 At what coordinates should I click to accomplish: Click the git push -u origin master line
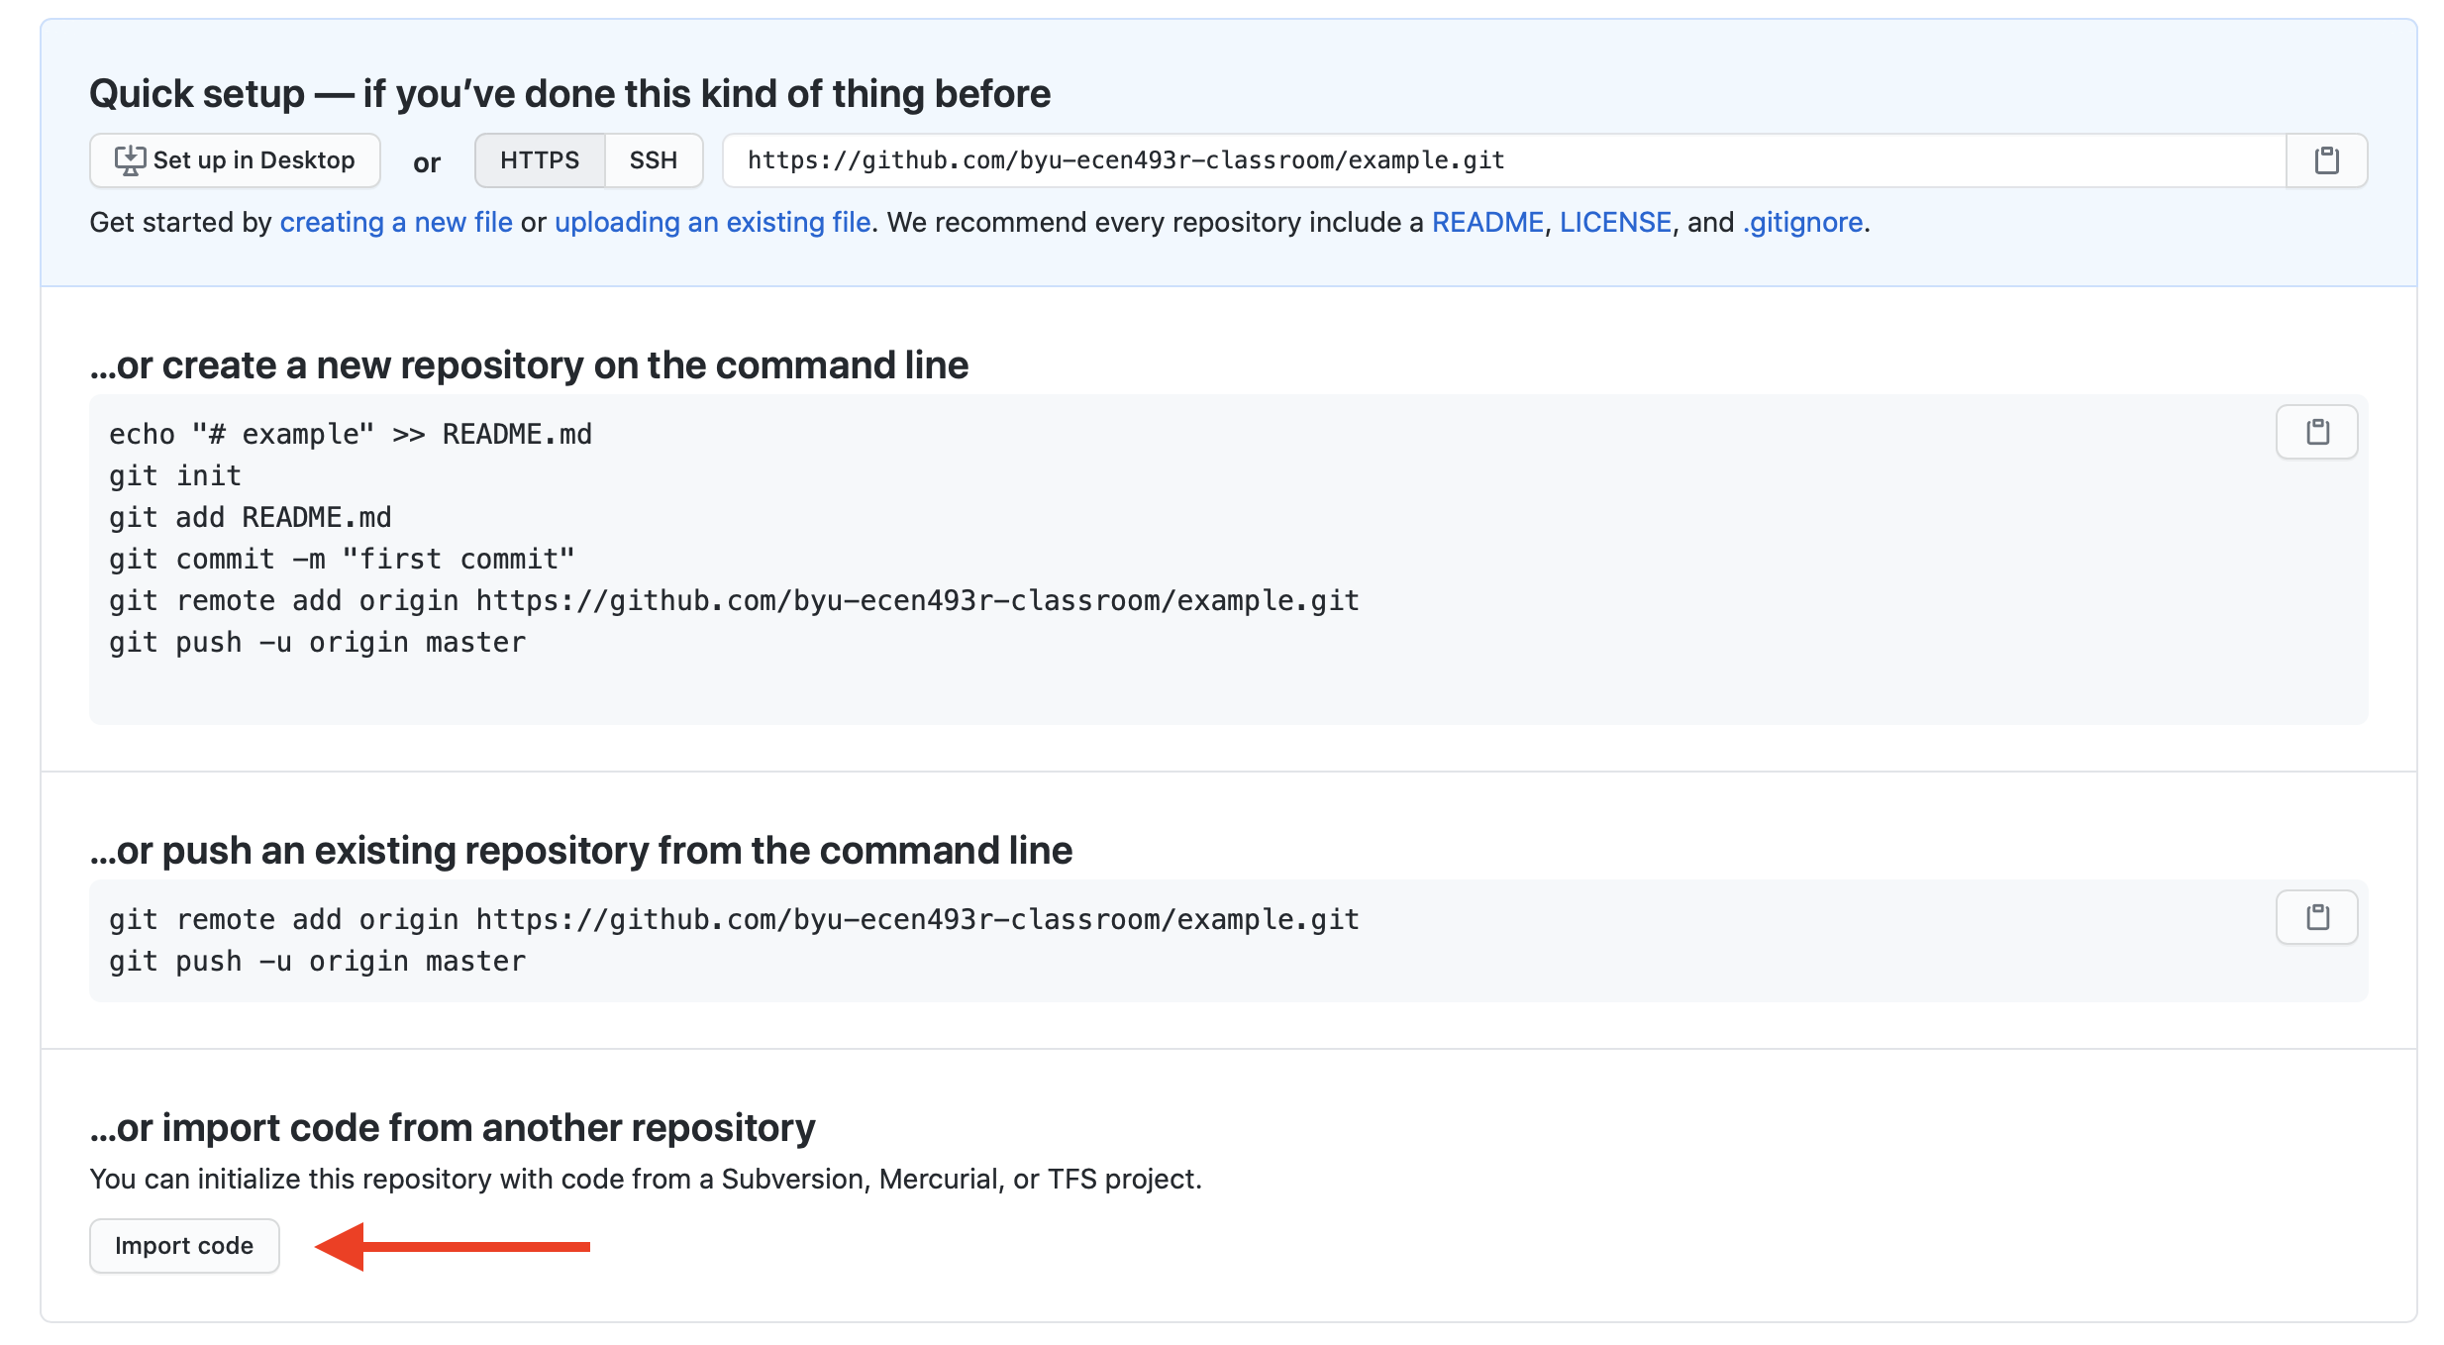pos(317,641)
